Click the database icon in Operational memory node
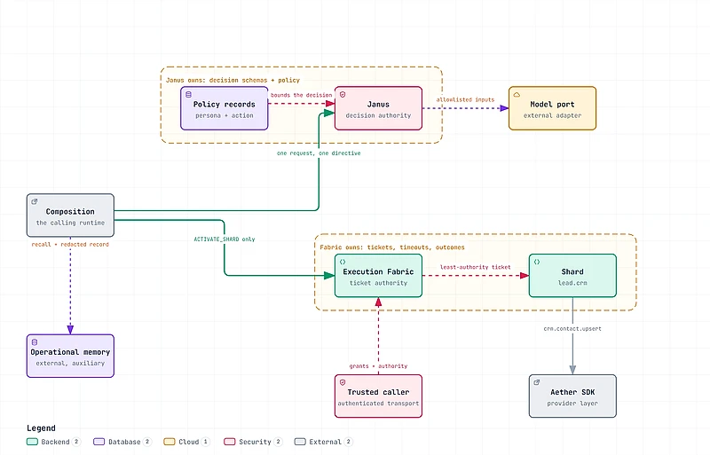Image resolution: width=710 pixels, height=455 pixels. (35, 342)
